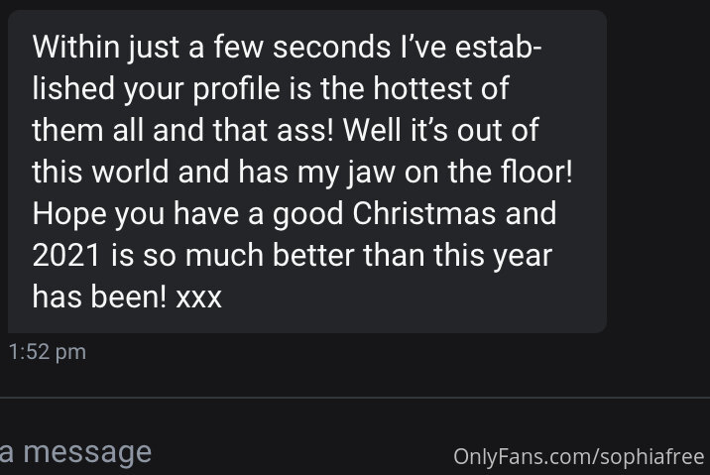Click the word 'world' in the message
Screen dimensions: 710x475
pyautogui.click(x=128, y=172)
